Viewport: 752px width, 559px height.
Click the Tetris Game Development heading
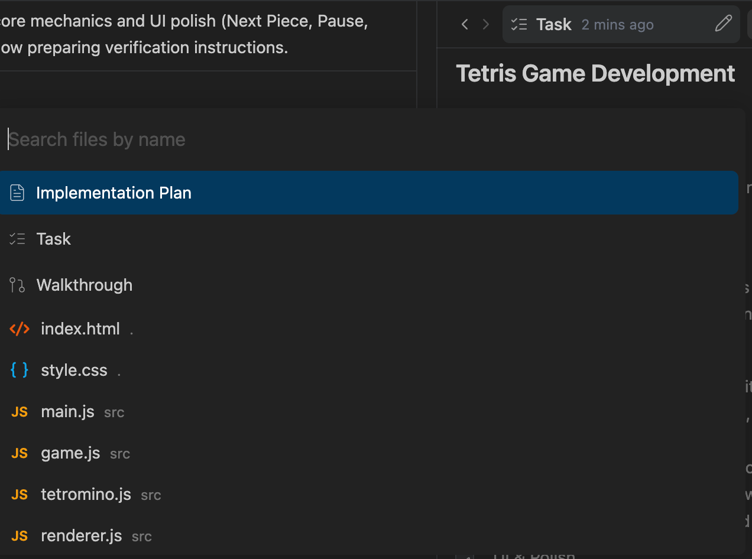tap(595, 74)
